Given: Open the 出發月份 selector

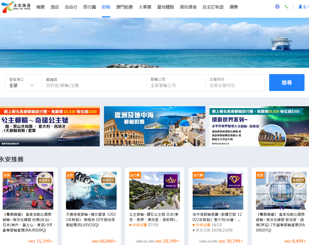Looking at the screenshot, I should [235, 83].
